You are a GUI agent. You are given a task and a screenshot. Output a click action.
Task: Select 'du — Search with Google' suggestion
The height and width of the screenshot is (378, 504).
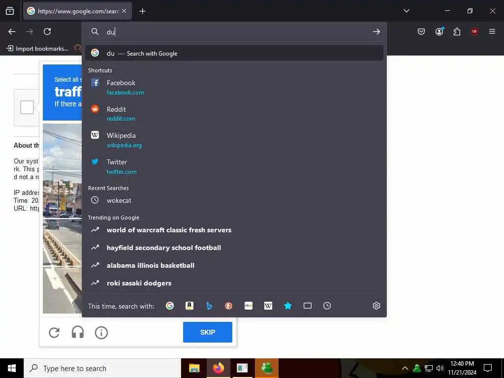234,53
